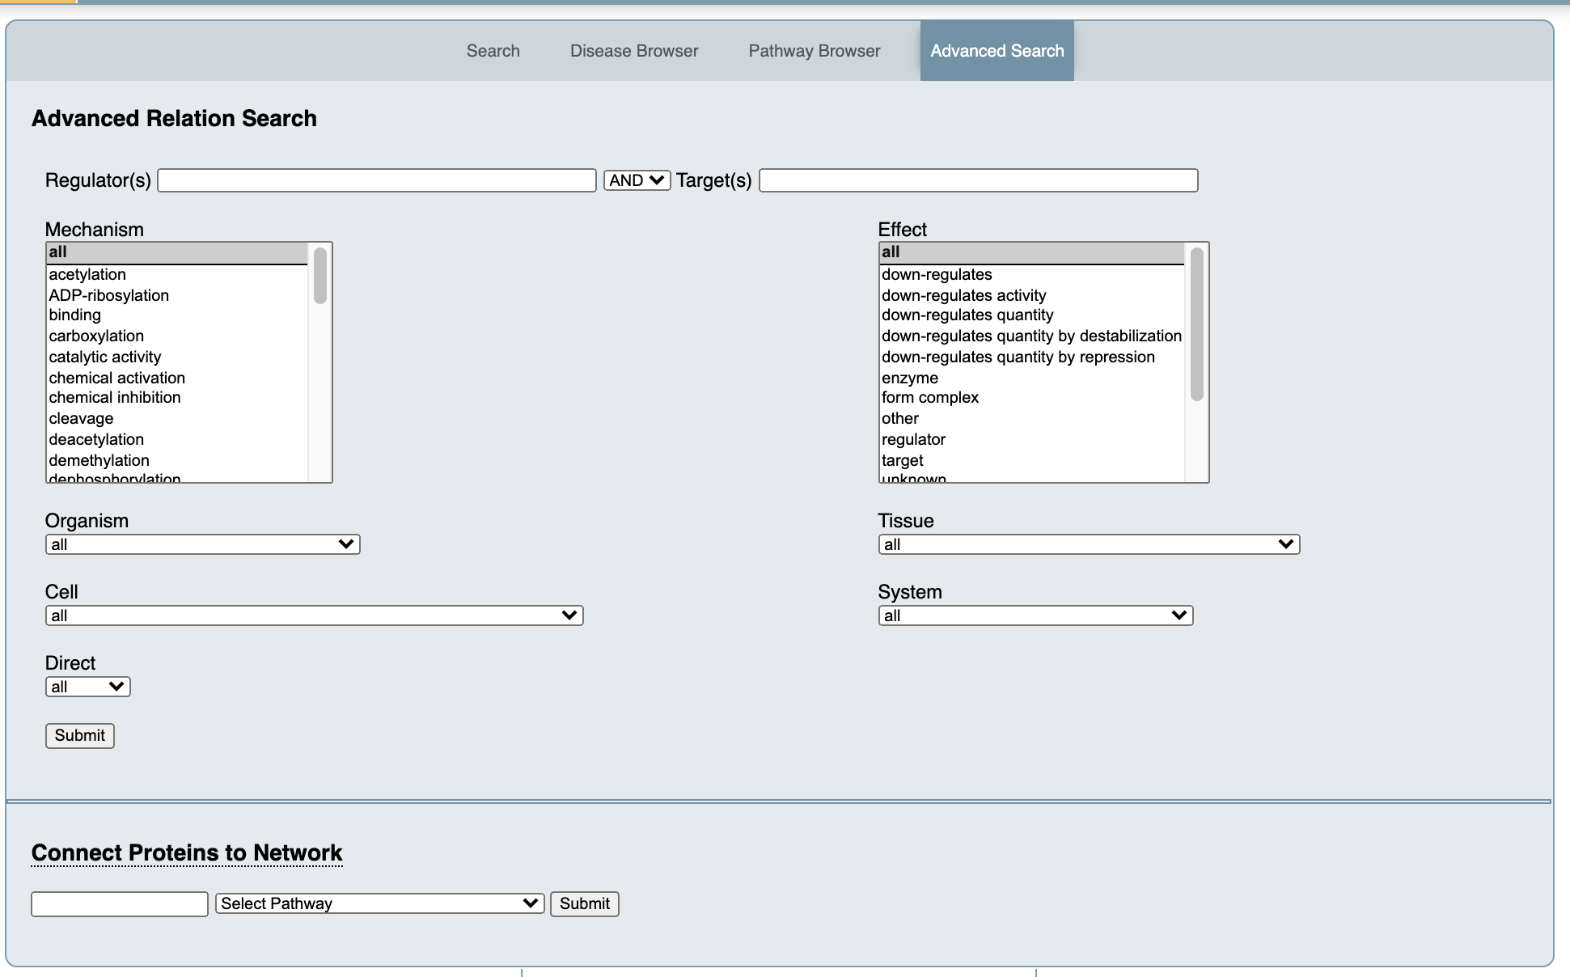Open the Organism dropdown
The height and width of the screenshot is (977, 1570).
point(203,544)
